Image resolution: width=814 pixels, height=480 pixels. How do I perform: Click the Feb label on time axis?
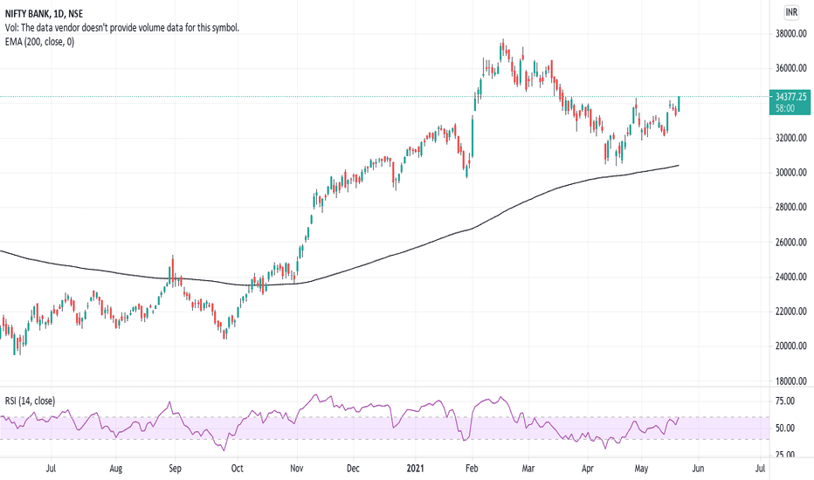point(472,468)
